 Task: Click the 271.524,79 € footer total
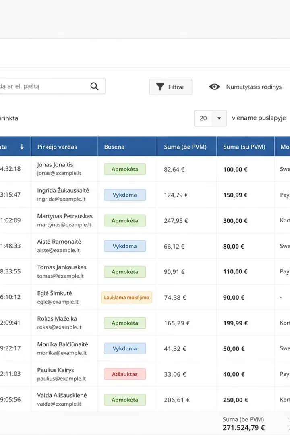coord(244,428)
